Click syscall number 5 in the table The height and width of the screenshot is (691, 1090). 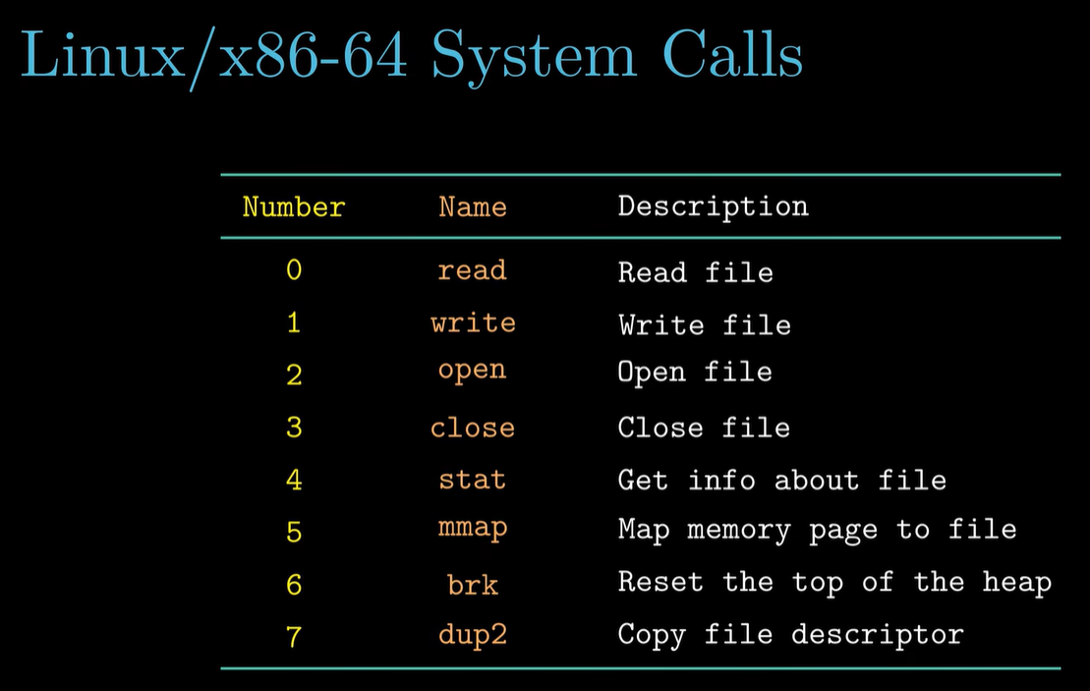(294, 532)
